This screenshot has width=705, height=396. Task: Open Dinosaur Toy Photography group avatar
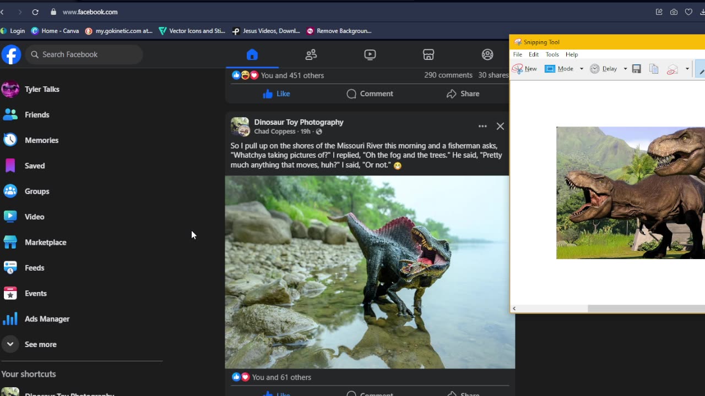pyautogui.click(x=240, y=127)
